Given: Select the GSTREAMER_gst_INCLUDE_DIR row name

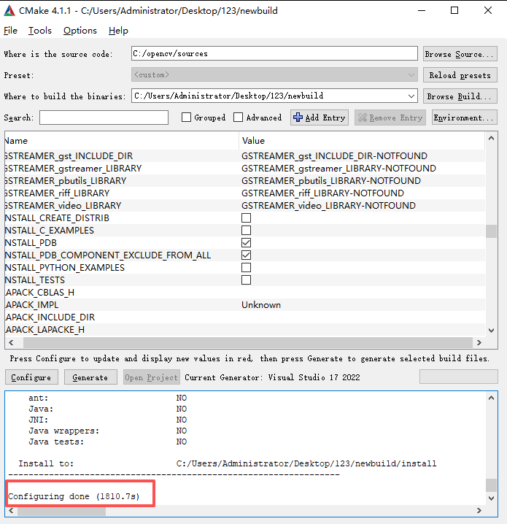Looking at the screenshot, I should pyautogui.click(x=69, y=156).
